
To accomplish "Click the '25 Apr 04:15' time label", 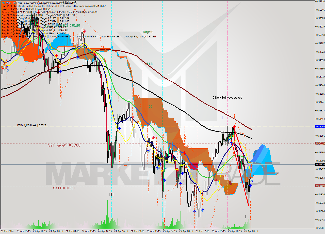I will pos(170,231).
